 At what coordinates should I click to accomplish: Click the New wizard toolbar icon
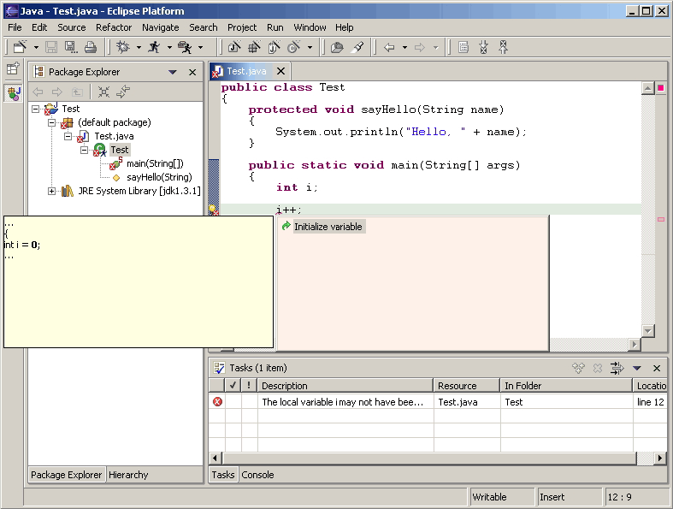(x=20, y=47)
